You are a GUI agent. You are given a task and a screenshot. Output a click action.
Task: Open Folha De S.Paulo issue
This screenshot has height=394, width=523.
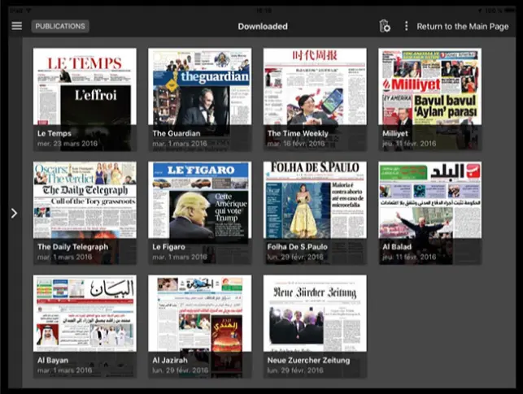(315, 213)
